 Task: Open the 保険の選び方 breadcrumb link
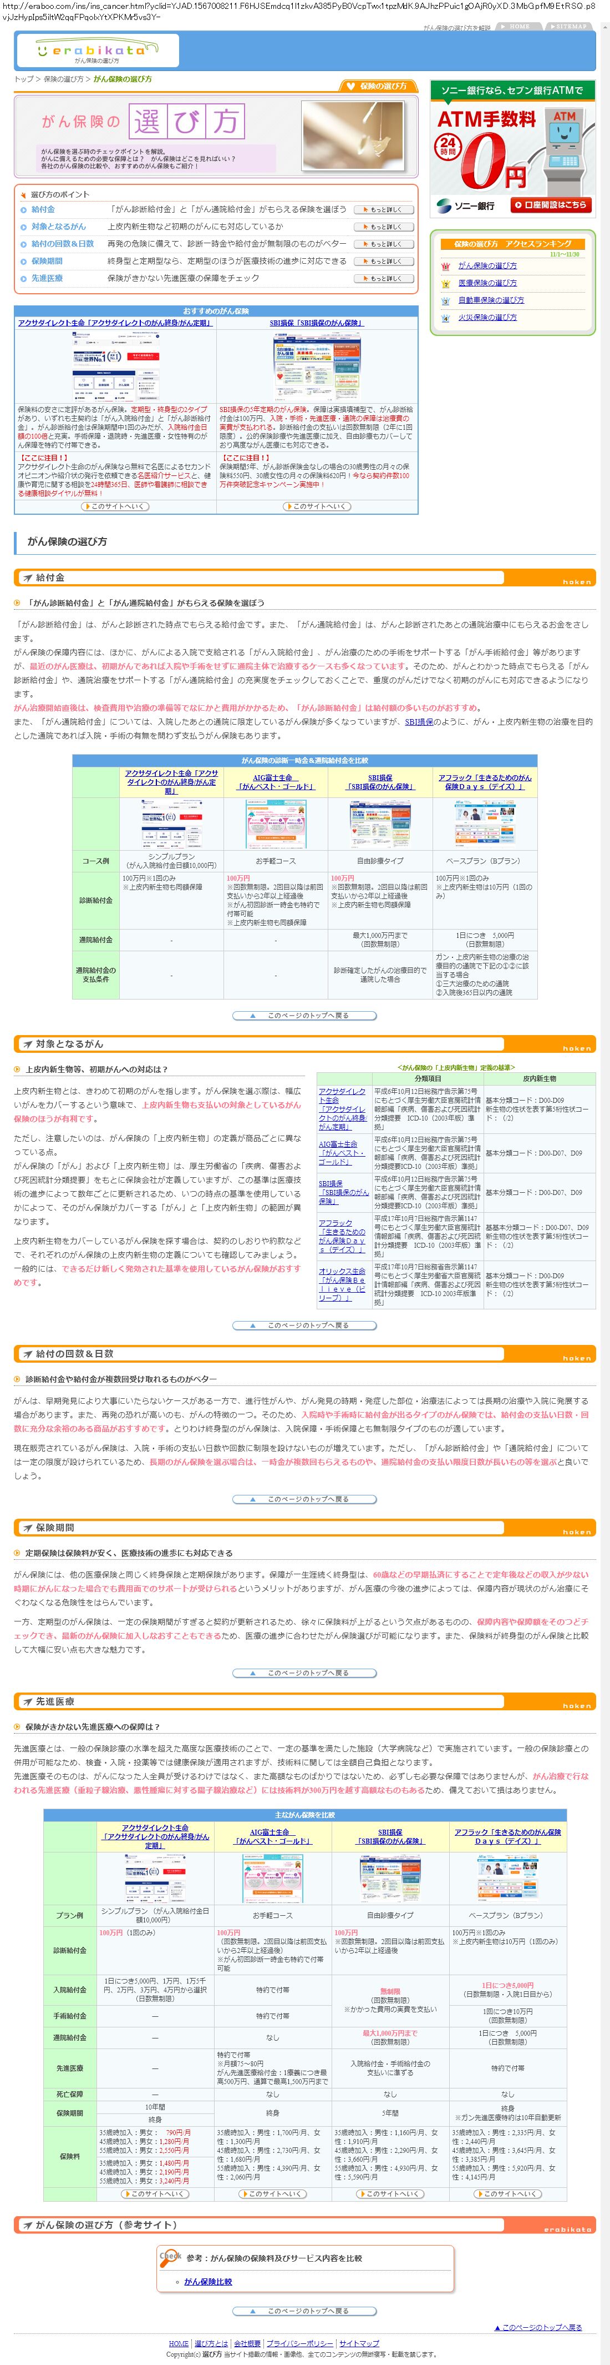tap(63, 80)
